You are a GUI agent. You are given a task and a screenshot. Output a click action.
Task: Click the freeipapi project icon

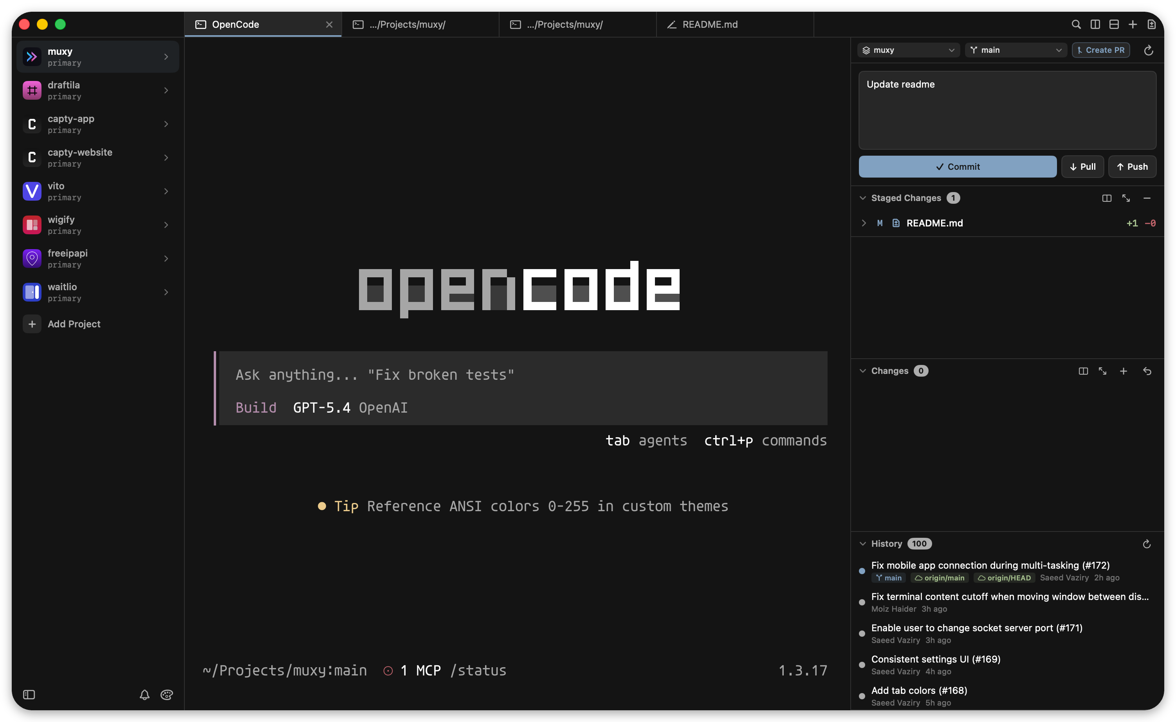[x=32, y=259]
